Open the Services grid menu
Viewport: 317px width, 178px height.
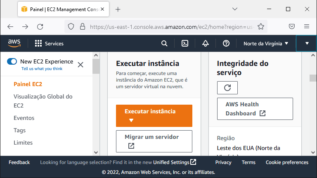pyautogui.click(x=38, y=43)
